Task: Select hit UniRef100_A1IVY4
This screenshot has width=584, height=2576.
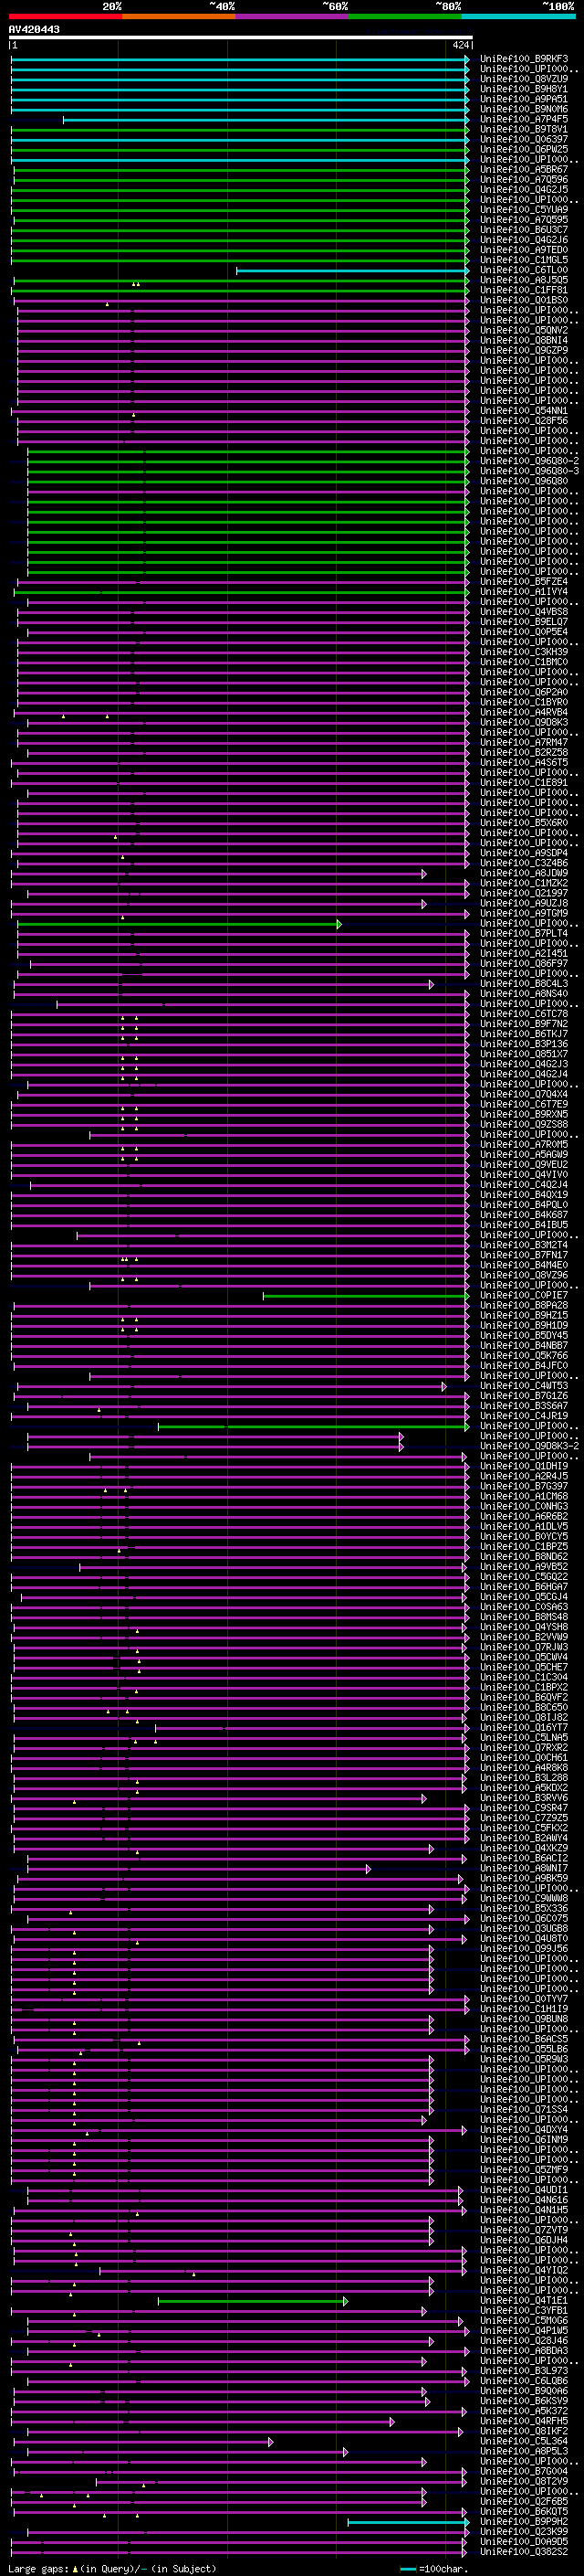Action: (x=523, y=592)
